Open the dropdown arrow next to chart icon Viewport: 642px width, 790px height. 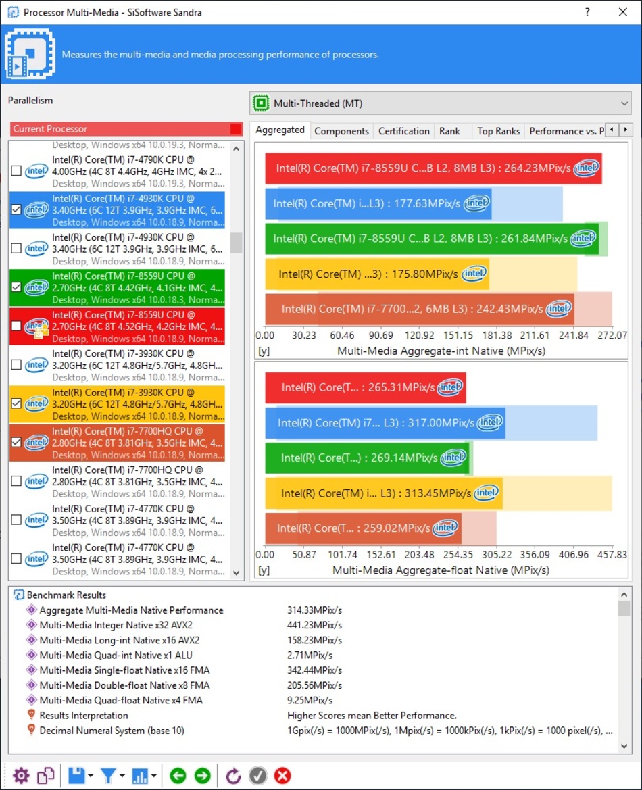tap(153, 776)
